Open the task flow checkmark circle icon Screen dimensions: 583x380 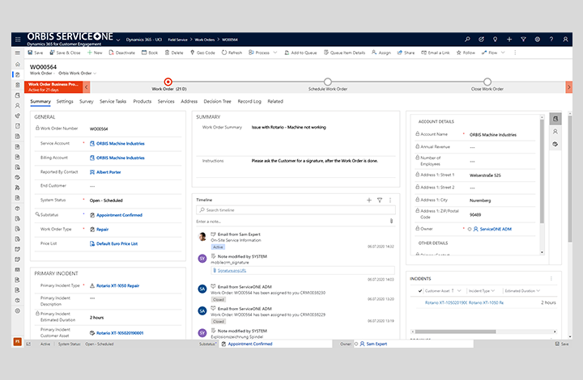(481, 39)
